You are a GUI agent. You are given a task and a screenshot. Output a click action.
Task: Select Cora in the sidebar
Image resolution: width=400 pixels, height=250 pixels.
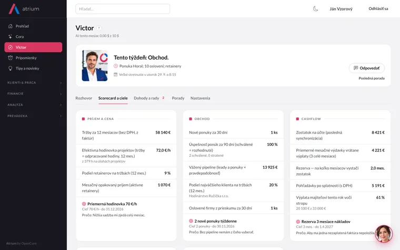click(33, 36)
